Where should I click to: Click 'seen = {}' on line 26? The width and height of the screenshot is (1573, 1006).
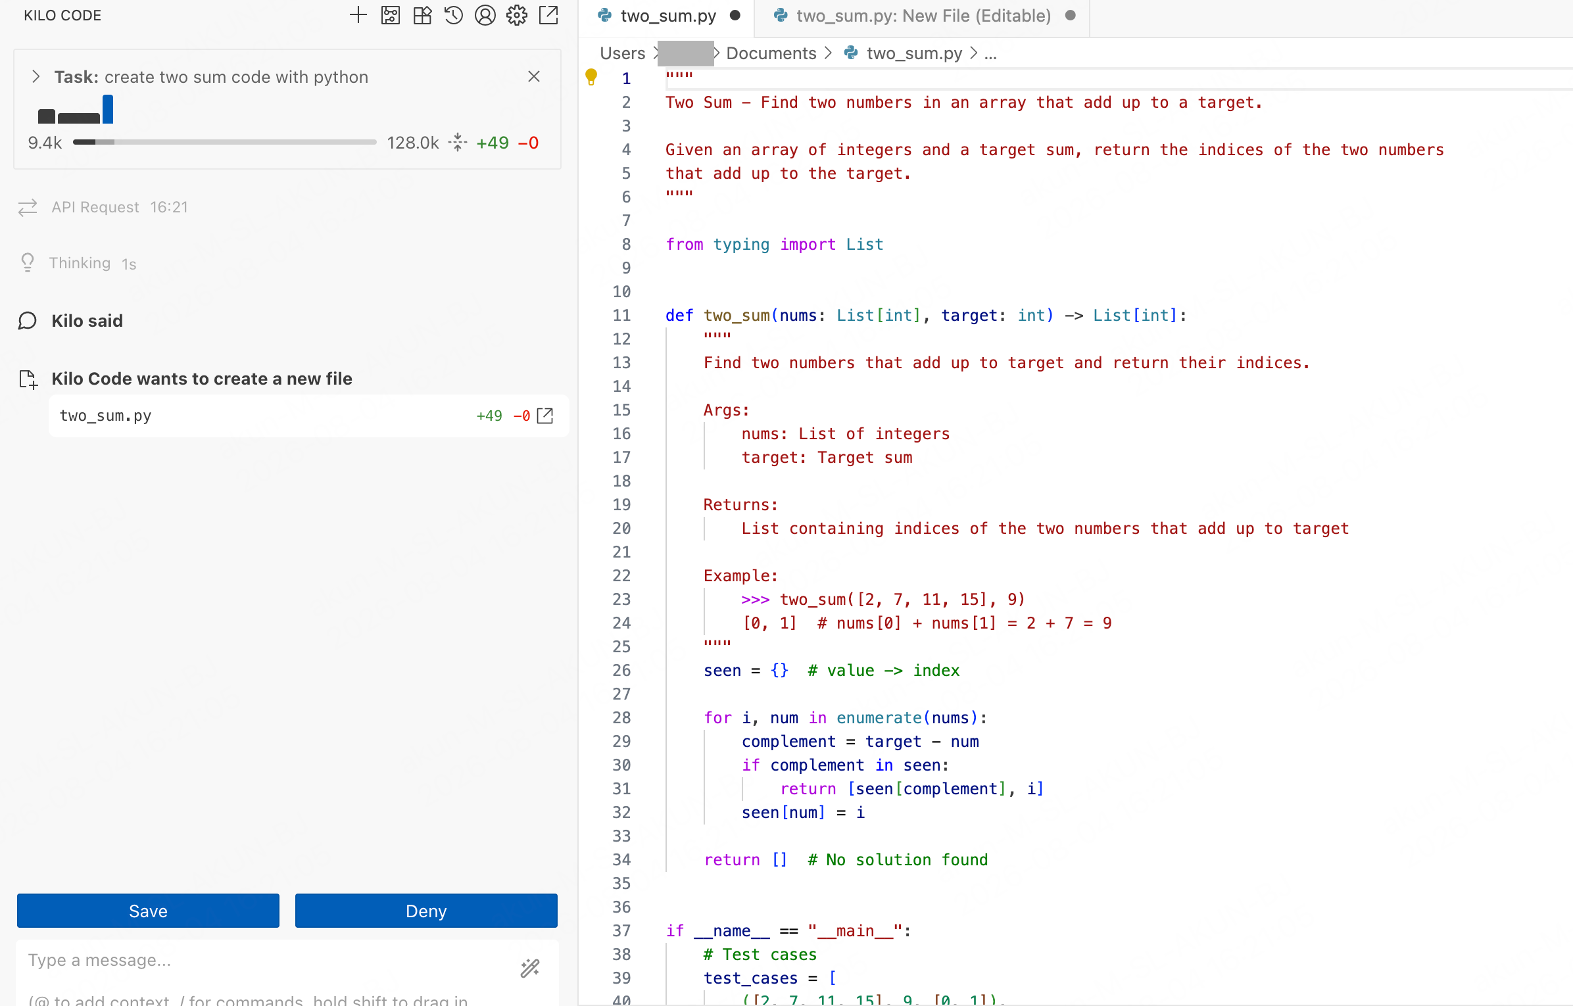coord(746,670)
